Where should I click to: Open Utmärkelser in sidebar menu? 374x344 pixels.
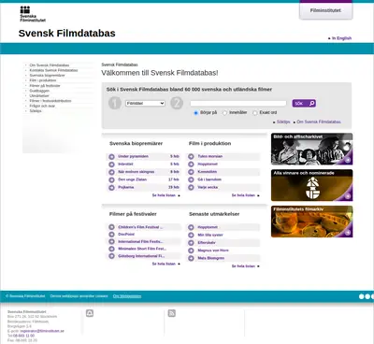point(39,95)
